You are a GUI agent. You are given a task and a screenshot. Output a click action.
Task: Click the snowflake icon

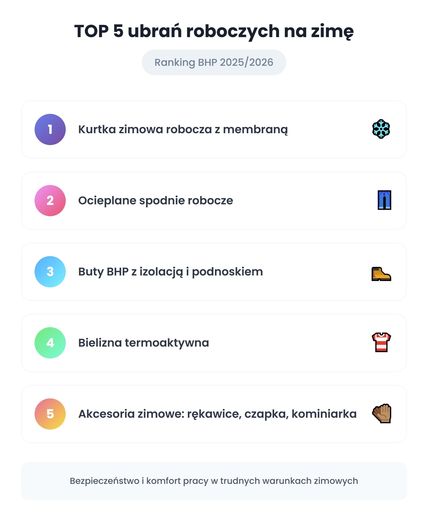tap(381, 129)
